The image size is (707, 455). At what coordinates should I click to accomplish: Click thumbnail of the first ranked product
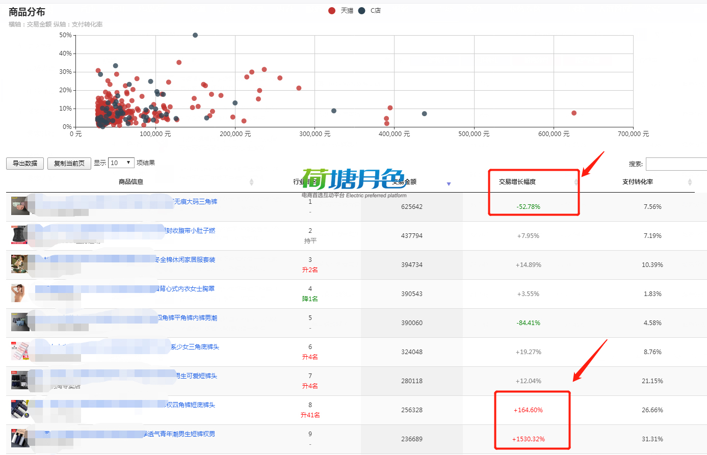click(x=19, y=206)
